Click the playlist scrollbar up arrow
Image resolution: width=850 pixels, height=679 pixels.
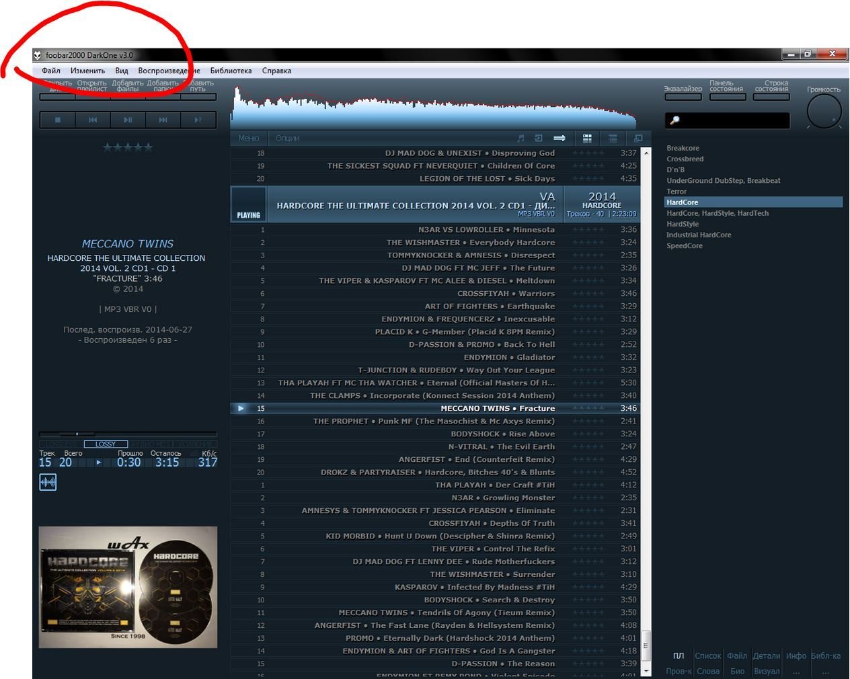click(647, 153)
